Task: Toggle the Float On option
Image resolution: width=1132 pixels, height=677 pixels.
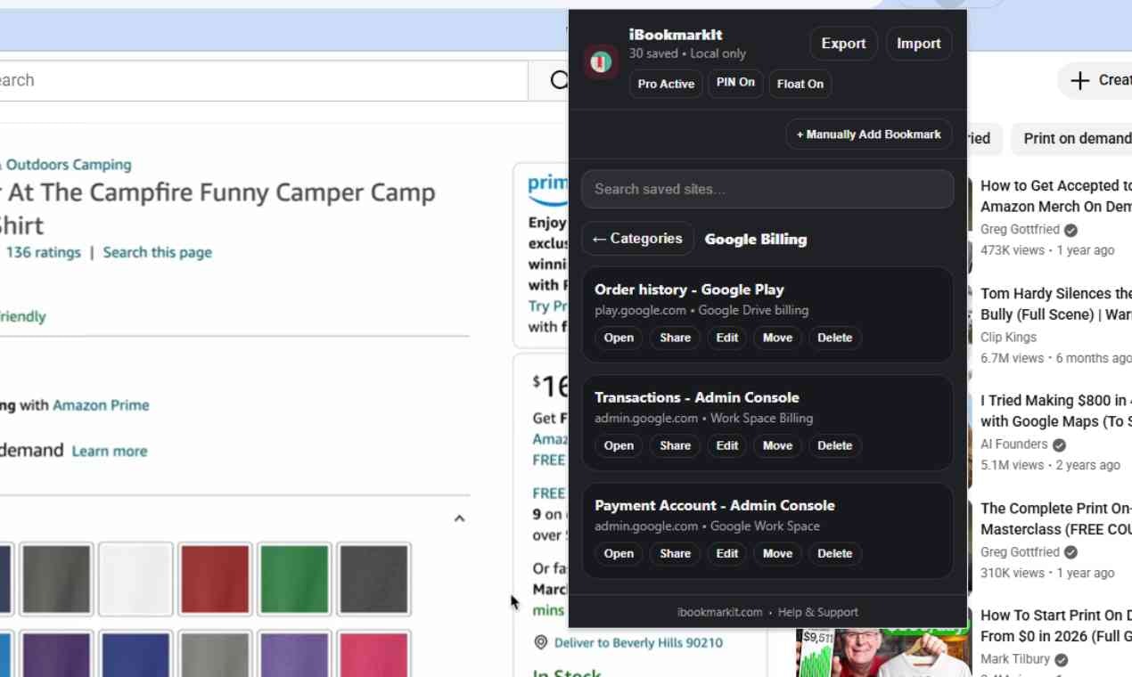Action: tap(800, 83)
